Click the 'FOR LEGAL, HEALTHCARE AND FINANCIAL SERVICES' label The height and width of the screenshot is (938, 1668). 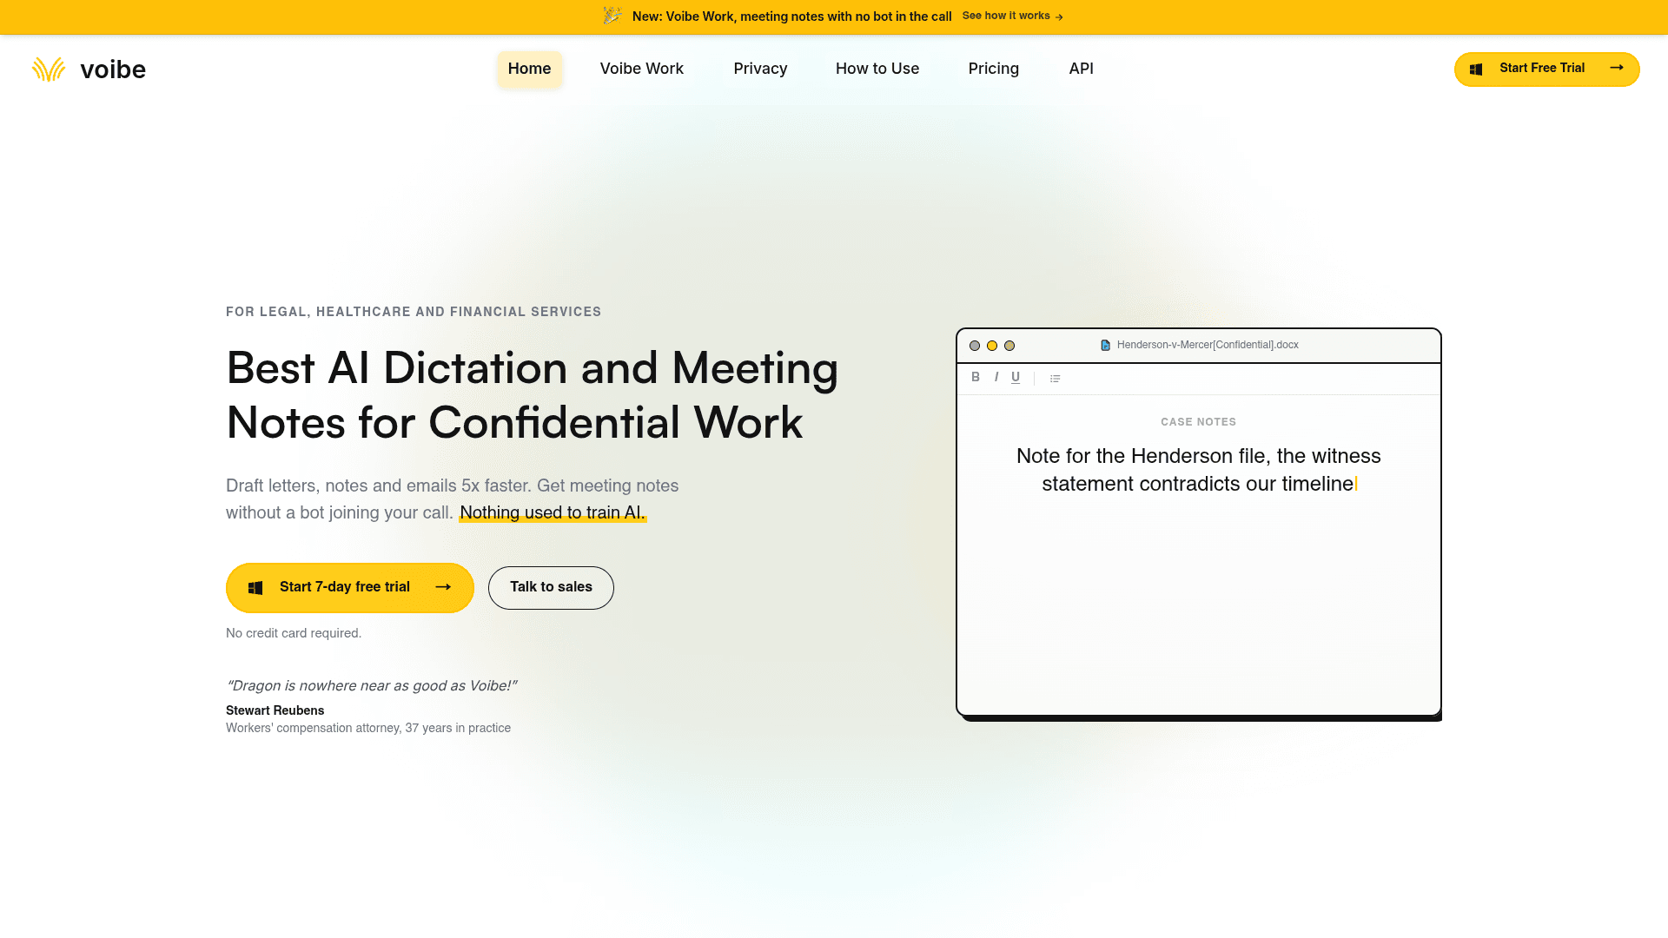[x=414, y=312]
